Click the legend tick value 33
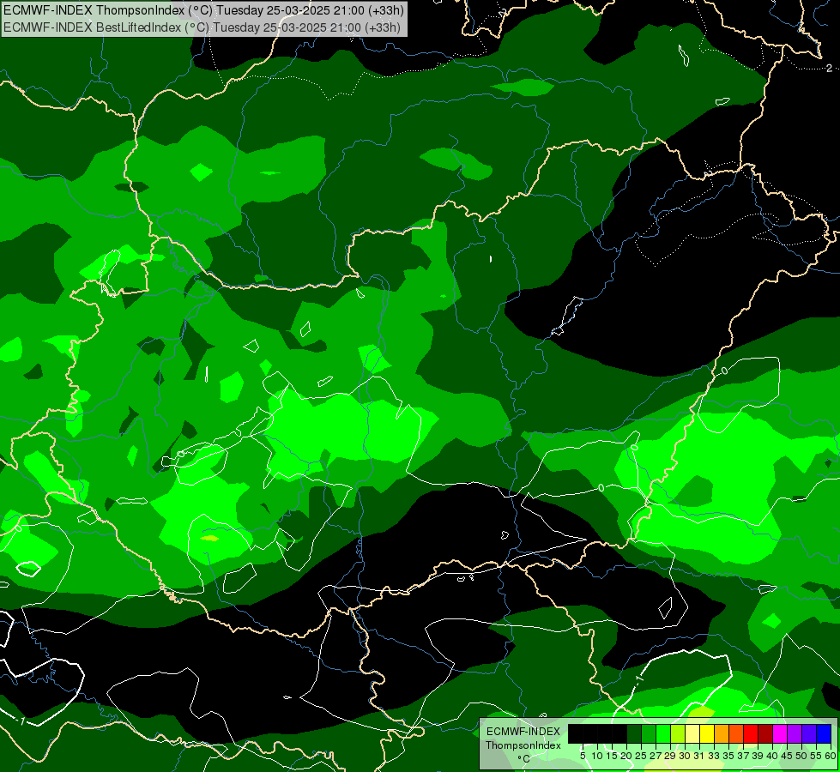This screenshot has width=840, height=772. click(x=714, y=756)
